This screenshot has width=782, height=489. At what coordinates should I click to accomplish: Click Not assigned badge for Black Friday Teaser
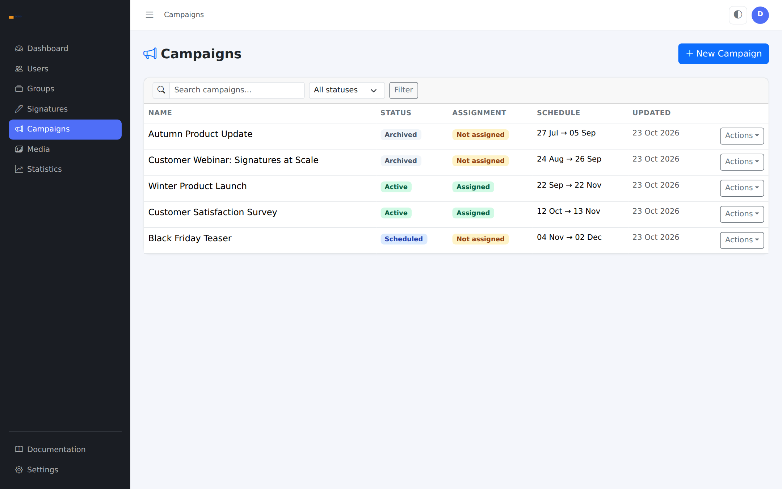(480, 239)
